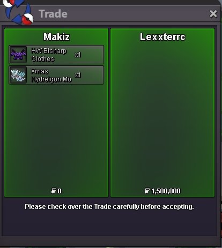The width and height of the screenshot is (222, 248).
Task: Click the title bar right of Trade
Action: [x=138, y=14]
